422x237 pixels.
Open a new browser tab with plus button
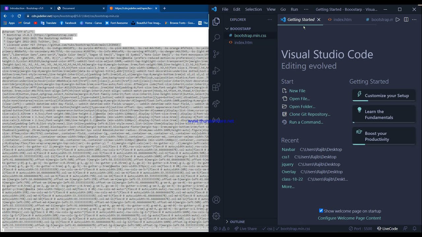coord(165,8)
